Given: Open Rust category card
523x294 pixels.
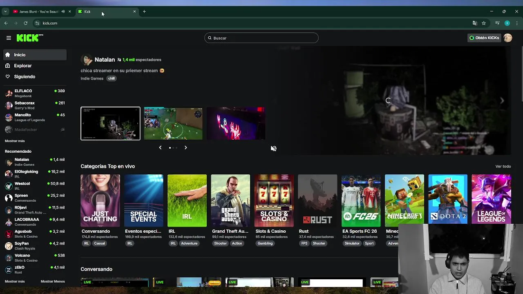Looking at the screenshot, I should pyautogui.click(x=317, y=200).
